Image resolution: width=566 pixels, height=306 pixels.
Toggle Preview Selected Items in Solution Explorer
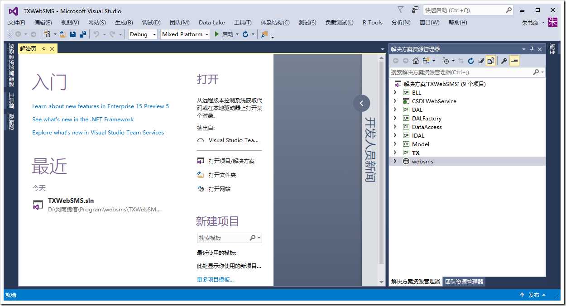(514, 61)
